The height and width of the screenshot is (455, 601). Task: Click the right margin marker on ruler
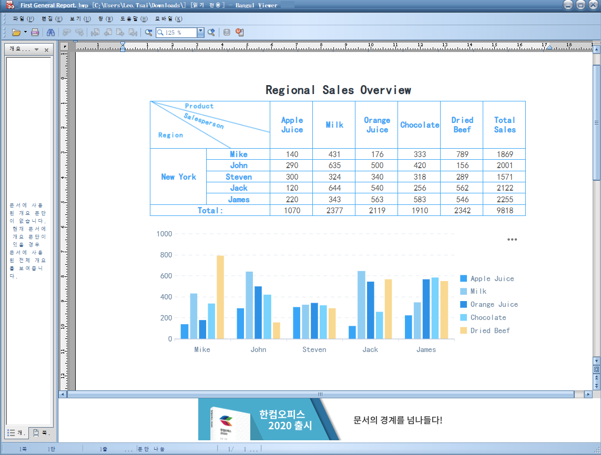click(x=549, y=47)
